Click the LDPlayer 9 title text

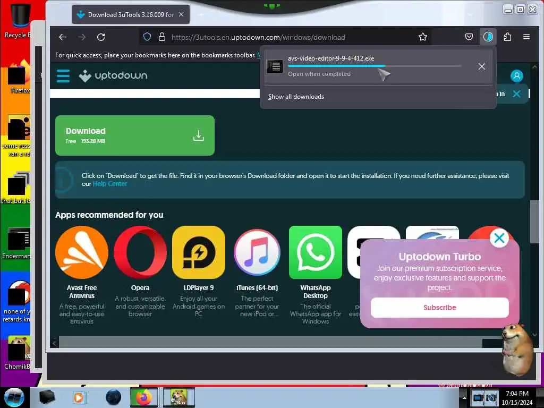[x=199, y=288]
